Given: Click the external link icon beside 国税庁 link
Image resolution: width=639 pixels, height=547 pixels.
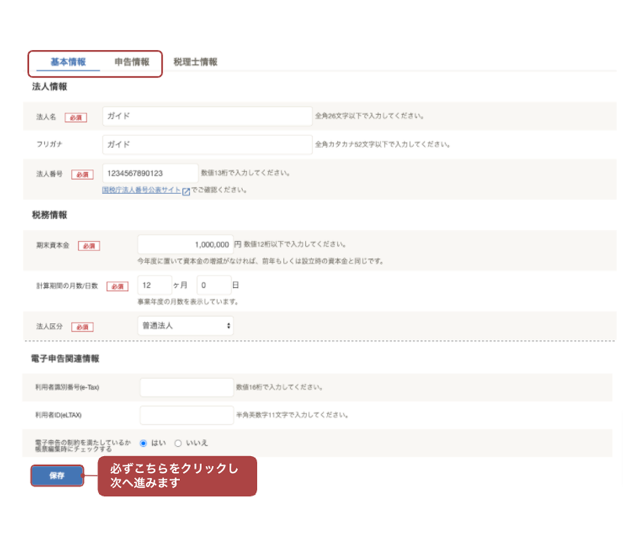Looking at the screenshot, I should point(186,191).
